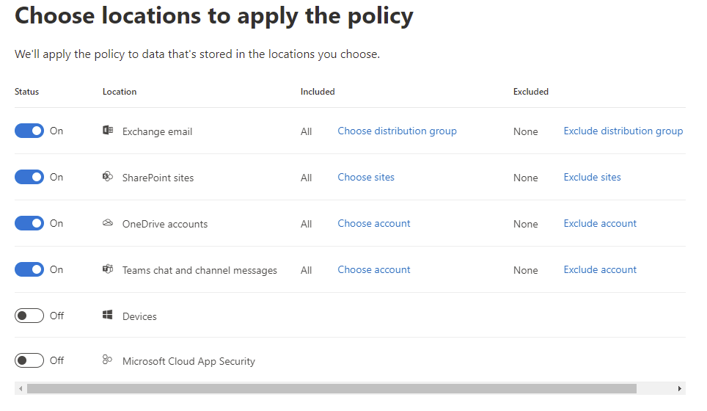
Task: Click the Teams chat icon
Action: tap(108, 269)
